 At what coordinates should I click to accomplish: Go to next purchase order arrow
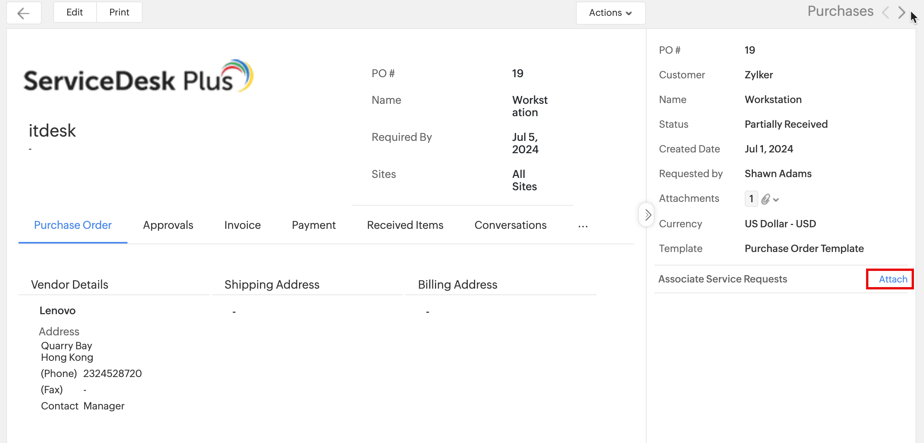click(x=902, y=12)
